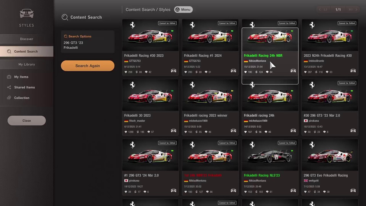Click heart icon on Frikadelli Racing NLS'23 card
The height and width of the screenshot is (206, 366).
(x=246, y=192)
